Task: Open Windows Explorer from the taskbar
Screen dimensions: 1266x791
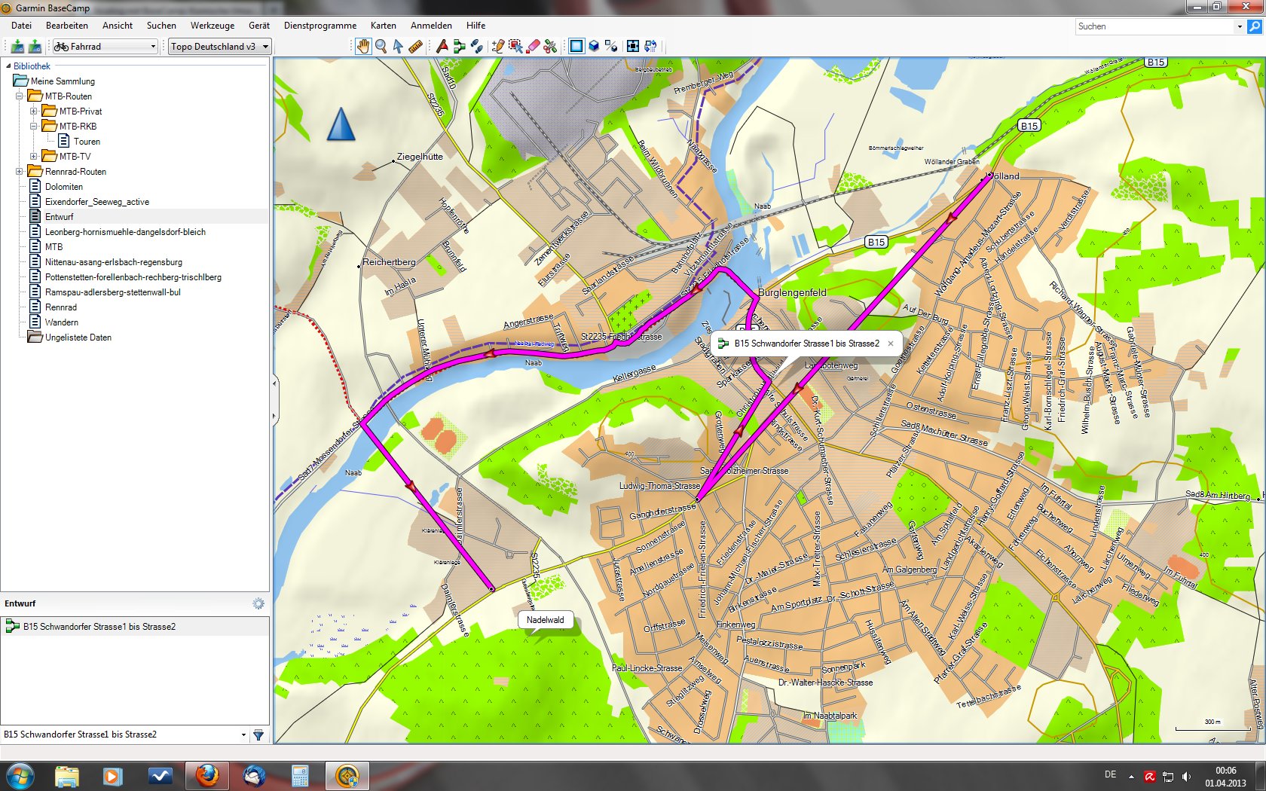Action: pyautogui.click(x=67, y=775)
